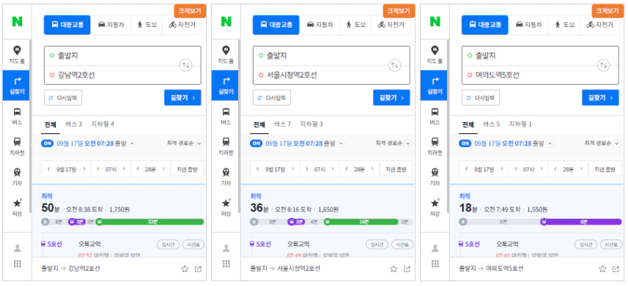Select 자전거 bicycle mode above 서울시청역2호선 field

(x=391, y=25)
